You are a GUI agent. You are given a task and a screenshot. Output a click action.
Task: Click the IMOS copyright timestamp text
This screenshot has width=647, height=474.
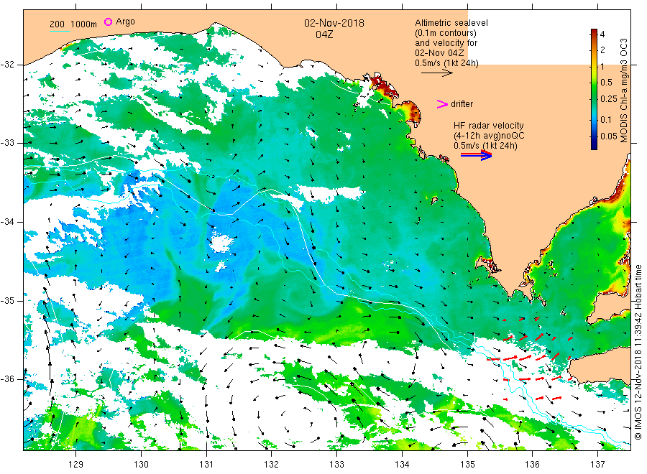[x=638, y=353]
